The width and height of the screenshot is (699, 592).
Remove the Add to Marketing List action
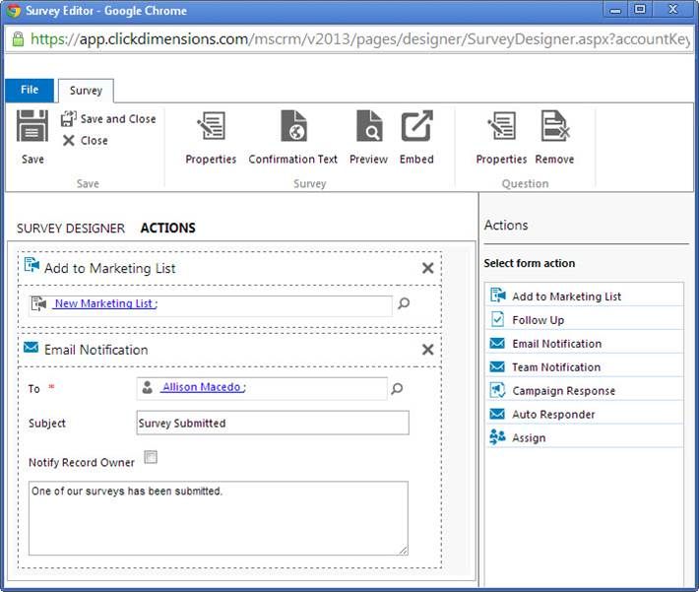coord(427,268)
